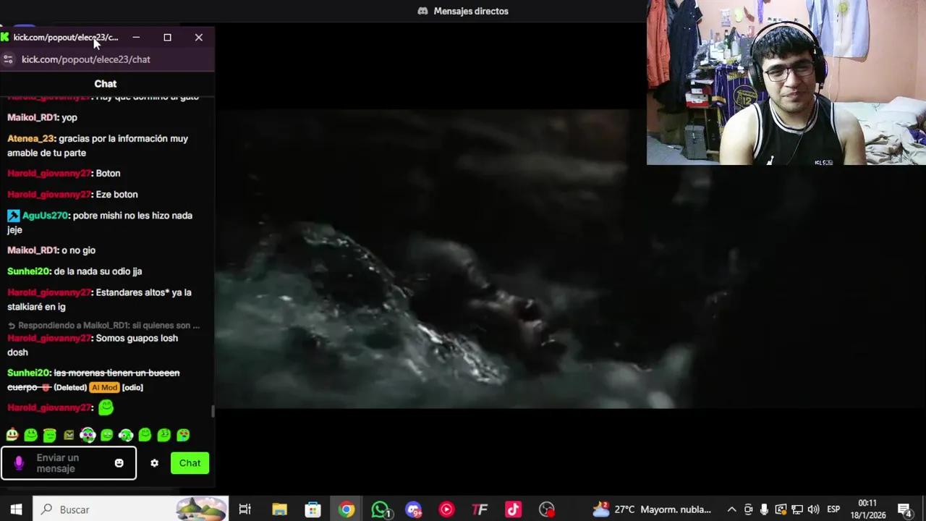
Task: Open chat settings gear icon
Action: 154,463
